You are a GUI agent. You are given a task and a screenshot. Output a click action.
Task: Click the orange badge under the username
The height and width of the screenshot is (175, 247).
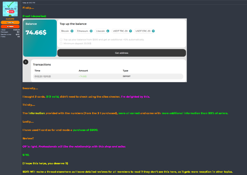pyautogui.click(x=10, y=22)
